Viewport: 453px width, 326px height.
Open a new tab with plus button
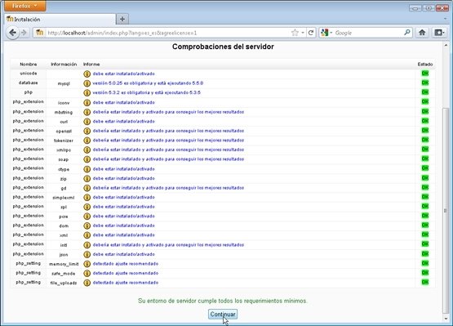pos(122,19)
